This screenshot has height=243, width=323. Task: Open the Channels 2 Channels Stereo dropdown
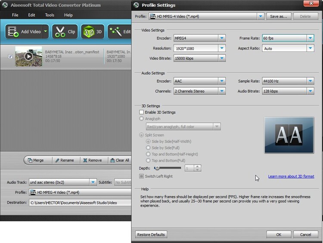click(222, 91)
